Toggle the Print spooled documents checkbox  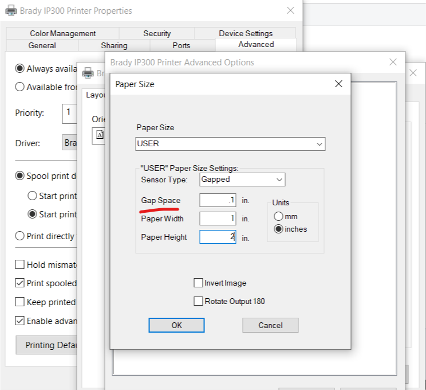tap(19, 283)
